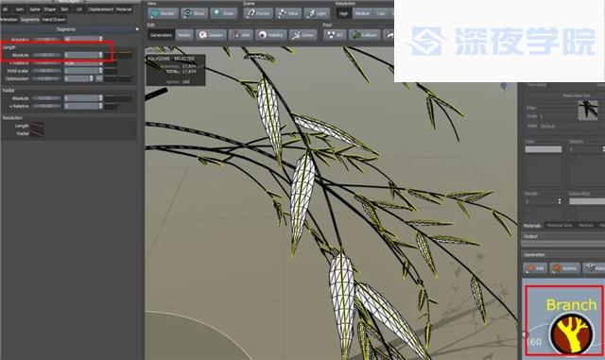The image size is (605, 360).
Task: Select Medium resolution
Action: pyautogui.click(x=362, y=13)
